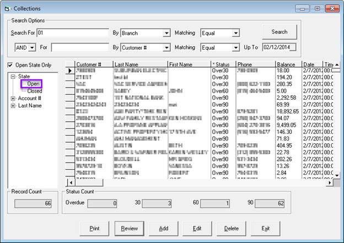
Task: Minimize the Collections window
Action: tap(302, 9)
